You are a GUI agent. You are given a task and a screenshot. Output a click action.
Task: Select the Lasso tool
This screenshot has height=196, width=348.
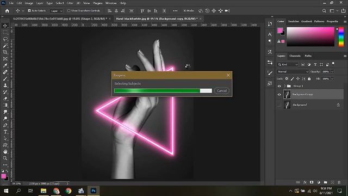coord(5,39)
